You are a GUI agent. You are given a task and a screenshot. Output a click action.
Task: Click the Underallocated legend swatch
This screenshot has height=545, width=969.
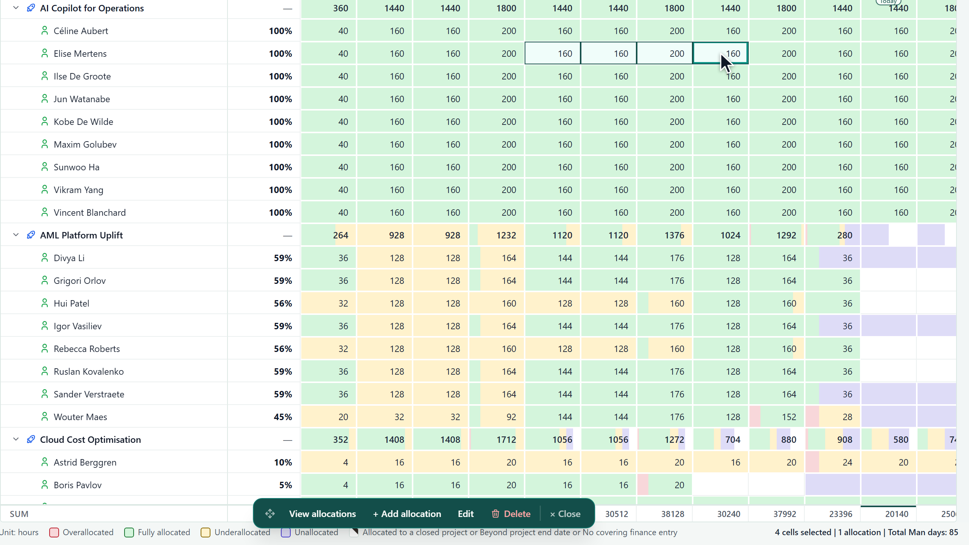206,533
